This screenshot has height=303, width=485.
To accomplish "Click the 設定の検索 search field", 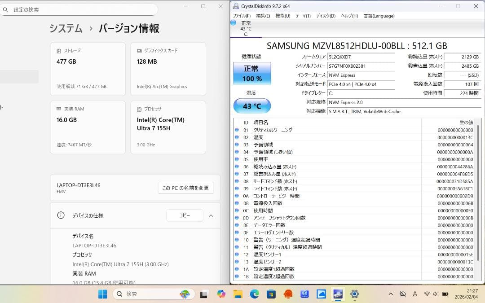I will coord(79,9).
